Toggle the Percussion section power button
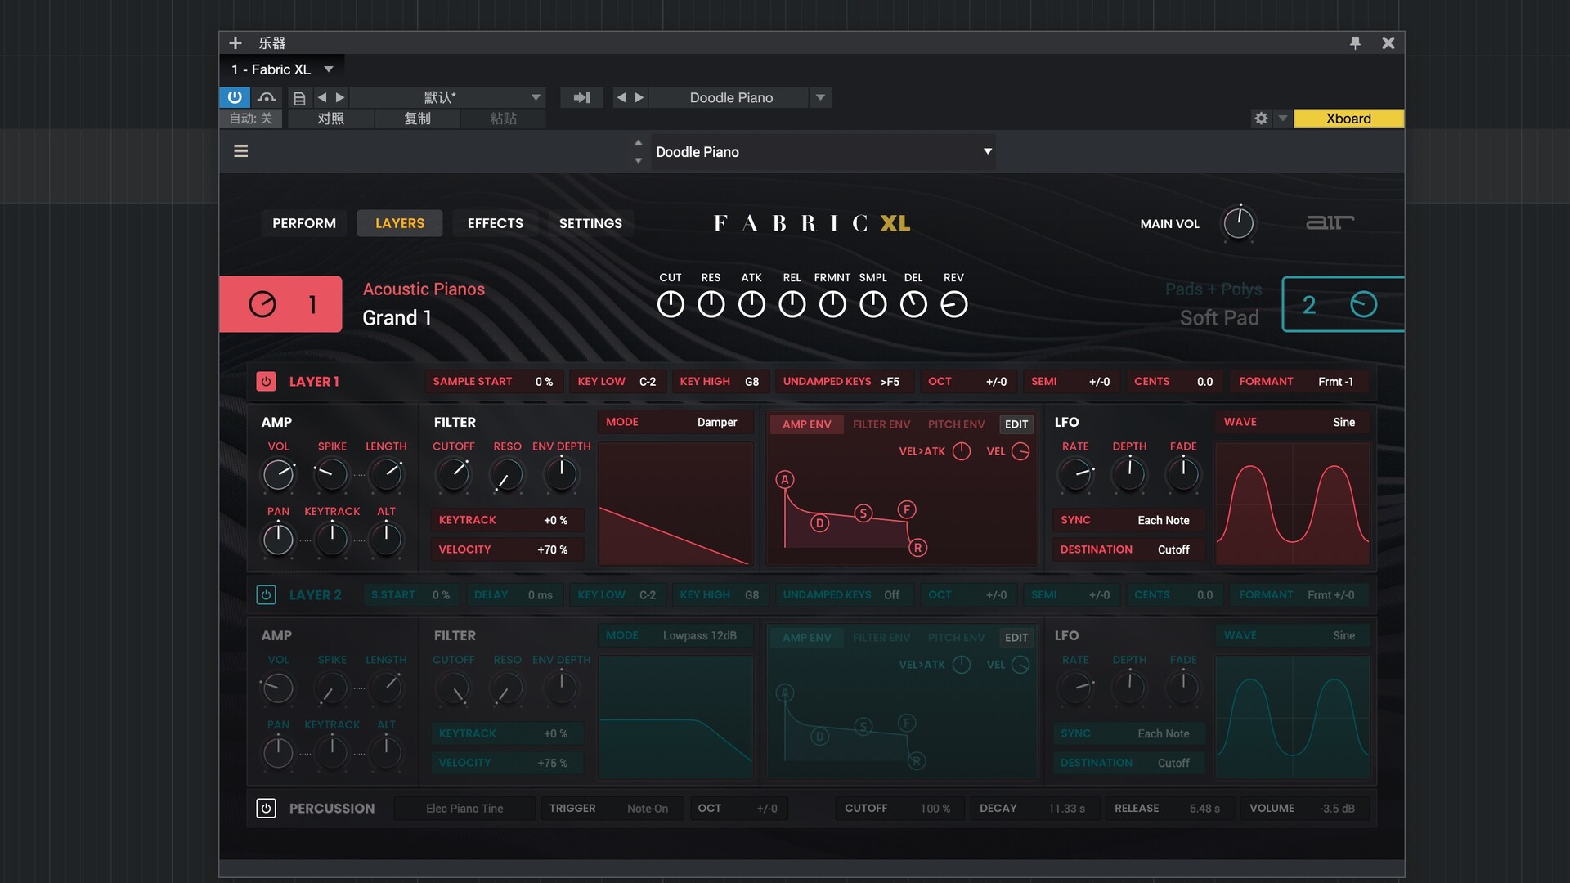The height and width of the screenshot is (883, 1570). coord(266,809)
